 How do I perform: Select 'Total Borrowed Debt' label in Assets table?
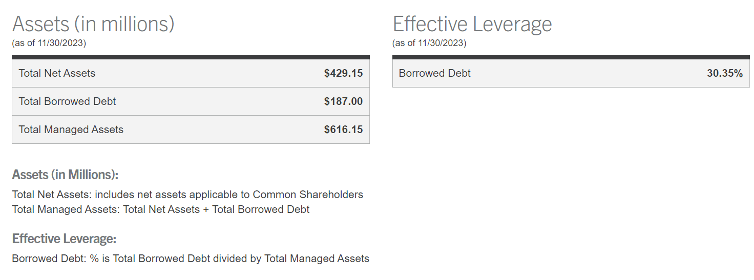pyautogui.click(x=67, y=101)
